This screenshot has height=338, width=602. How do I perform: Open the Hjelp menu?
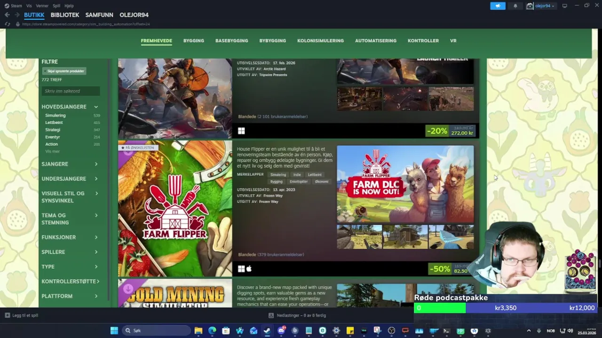click(x=69, y=6)
